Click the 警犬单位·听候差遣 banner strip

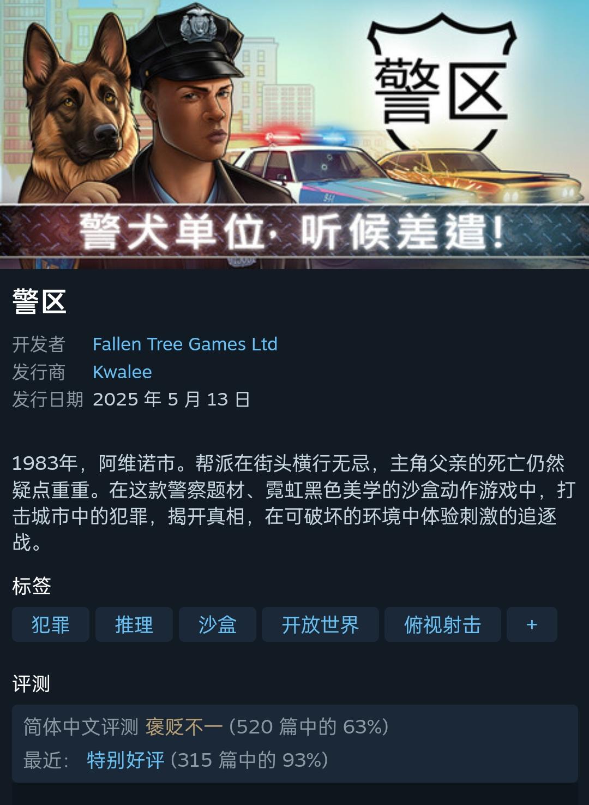click(x=294, y=231)
